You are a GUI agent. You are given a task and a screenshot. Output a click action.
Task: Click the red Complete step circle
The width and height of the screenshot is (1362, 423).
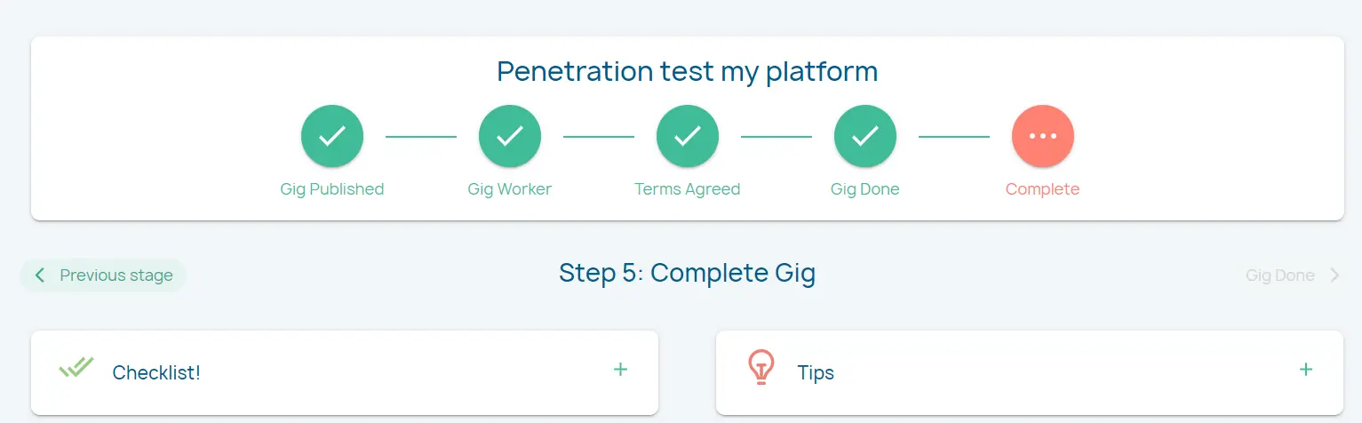click(x=1043, y=136)
